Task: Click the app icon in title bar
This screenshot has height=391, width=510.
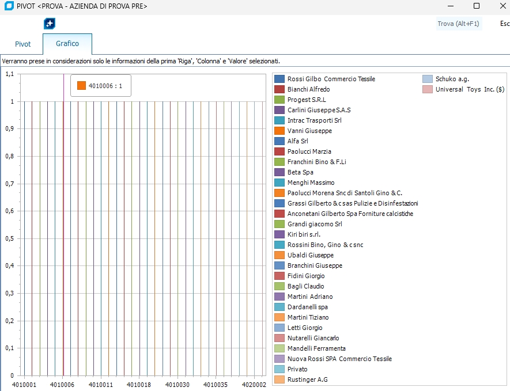Action: (x=8, y=6)
